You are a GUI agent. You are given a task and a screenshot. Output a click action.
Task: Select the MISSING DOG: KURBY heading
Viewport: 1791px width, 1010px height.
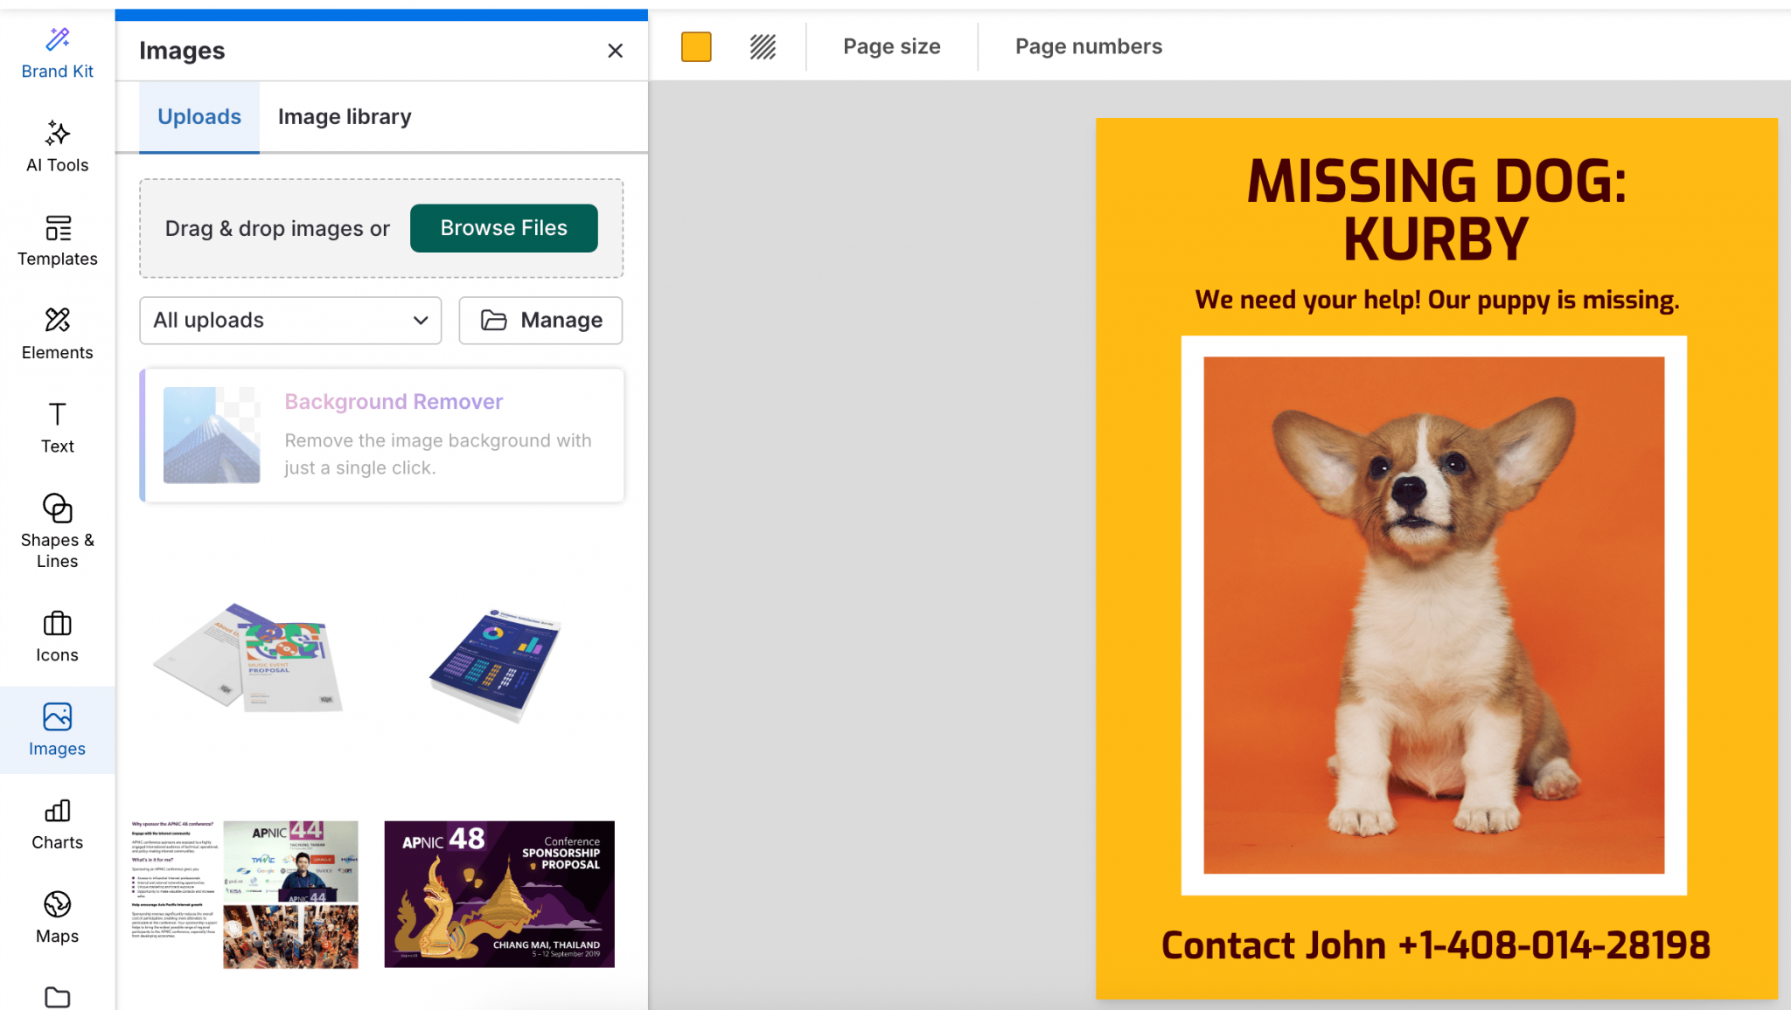coord(1437,210)
